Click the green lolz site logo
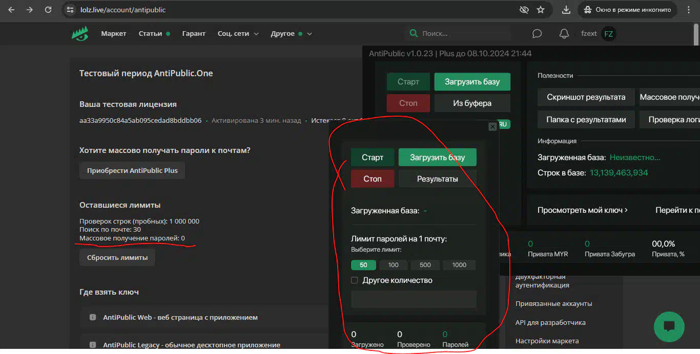The height and width of the screenshot is (354, 700). 79,33
